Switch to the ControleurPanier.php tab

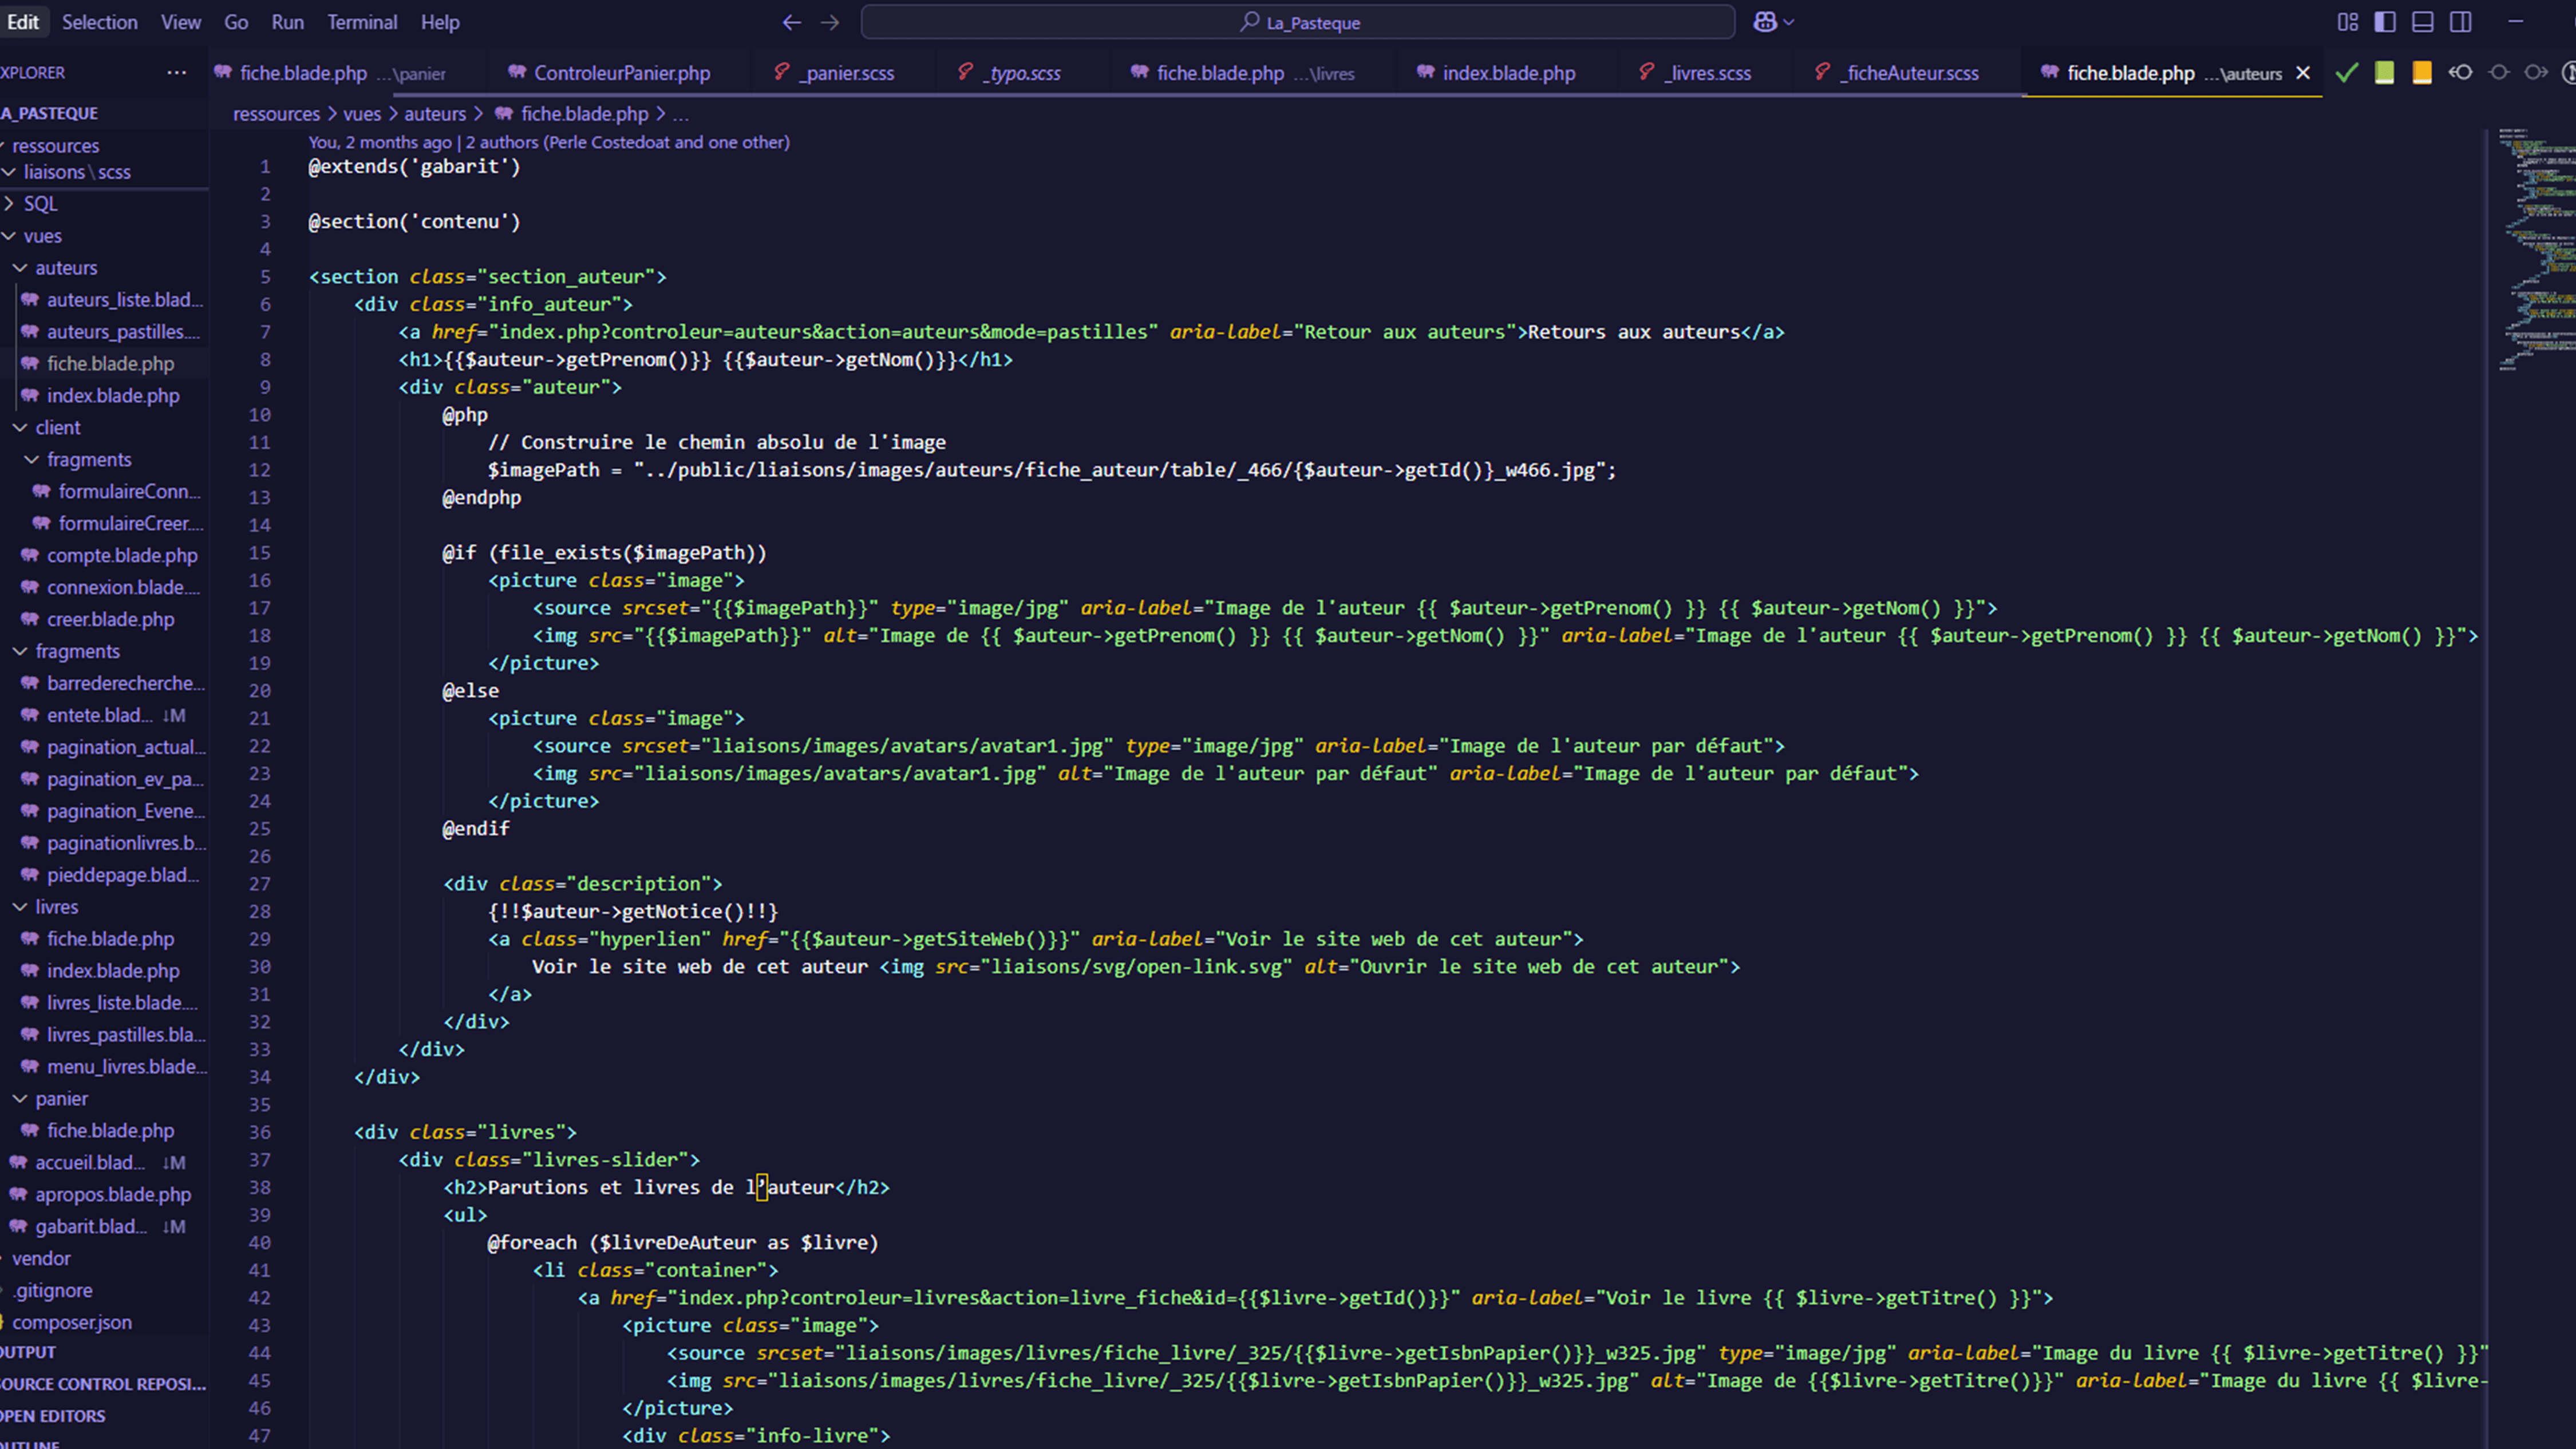tap(620, 72)
